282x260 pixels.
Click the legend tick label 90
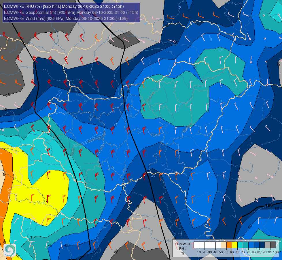[x=265, y=252]
